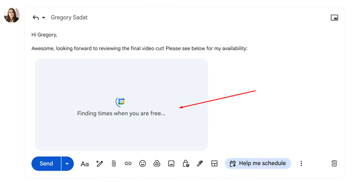353x182 pixels.
Task: Toggle confidential mode lock-clock icon
Action: pyautogui.click(x=186, y=164)
